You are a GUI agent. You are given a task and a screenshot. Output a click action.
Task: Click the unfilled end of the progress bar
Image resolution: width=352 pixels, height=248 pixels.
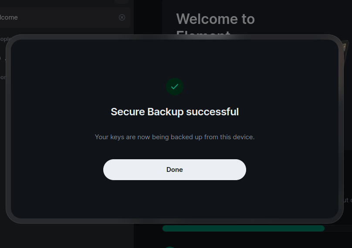338,228
